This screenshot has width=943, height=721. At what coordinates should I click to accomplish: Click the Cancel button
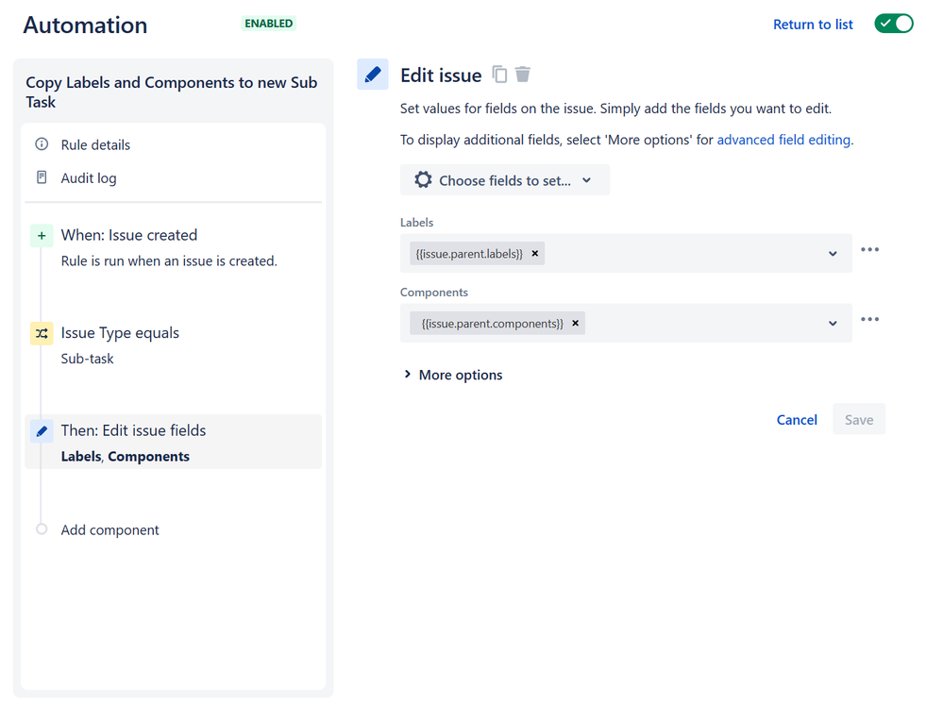pyautogui.click(x=797, y=420)
